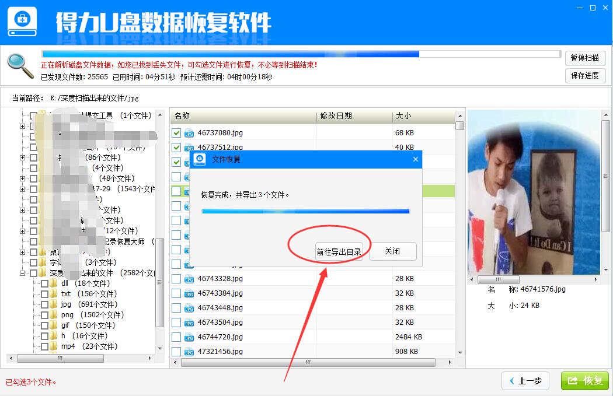Click the JPG icon beside 46737080.jpg
The height and width of the screenshot is (396, 613).
click(x=189, y=133)
